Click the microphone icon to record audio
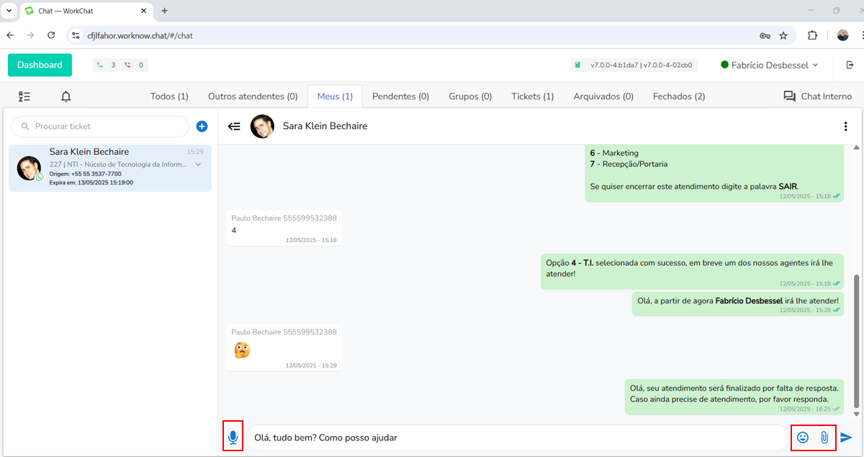The width and height of the screenshot is (864, 457). coord(233,438)
